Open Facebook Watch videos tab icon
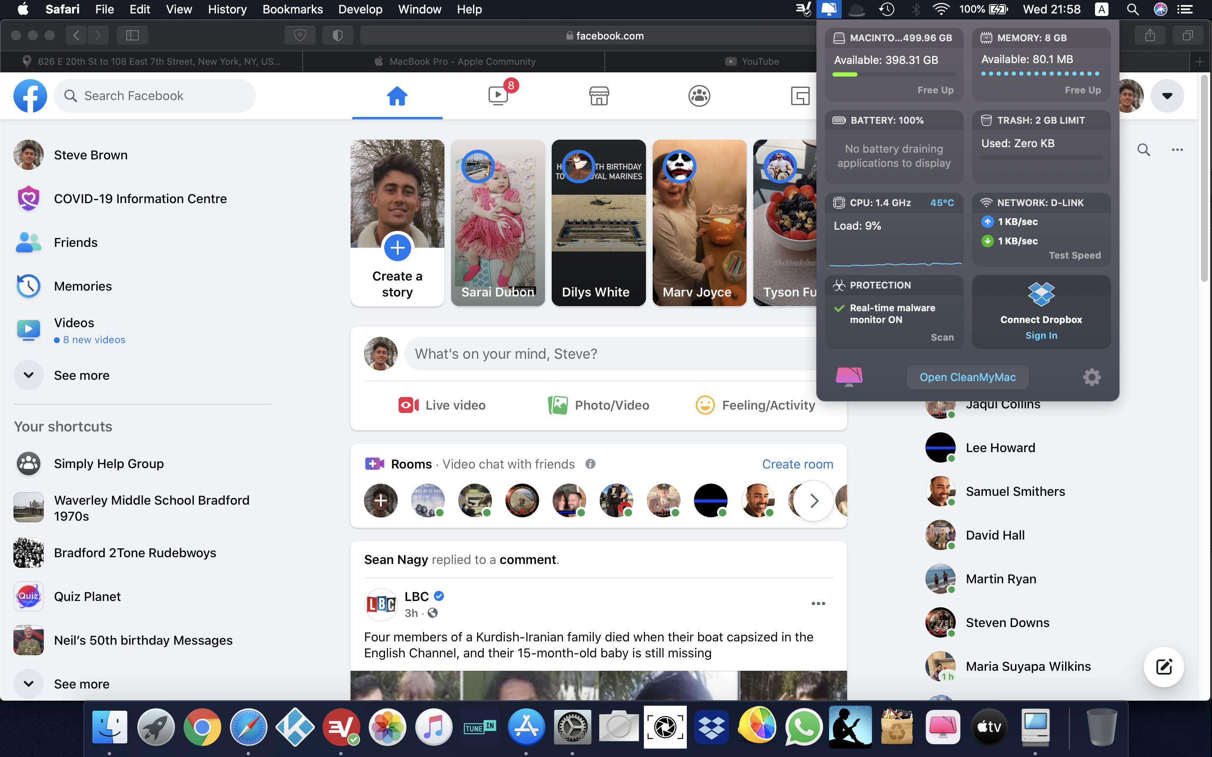The height and width of the screenshot is (757, 1212). pos(498,95)
